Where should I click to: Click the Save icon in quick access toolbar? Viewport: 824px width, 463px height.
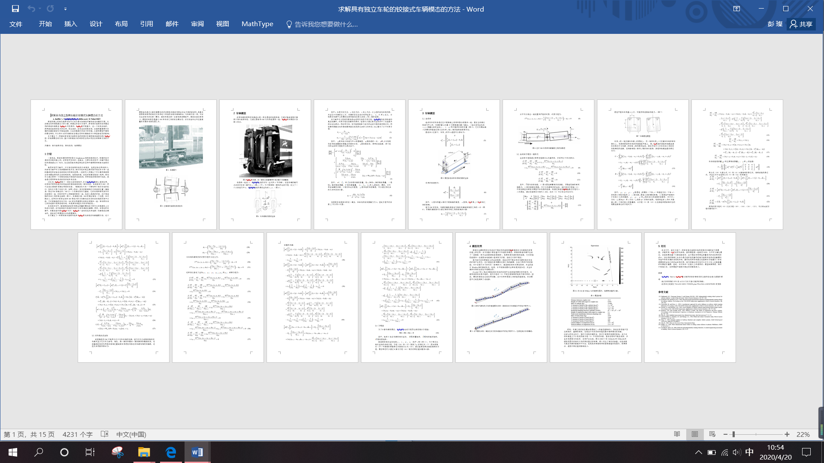(15, 9)
